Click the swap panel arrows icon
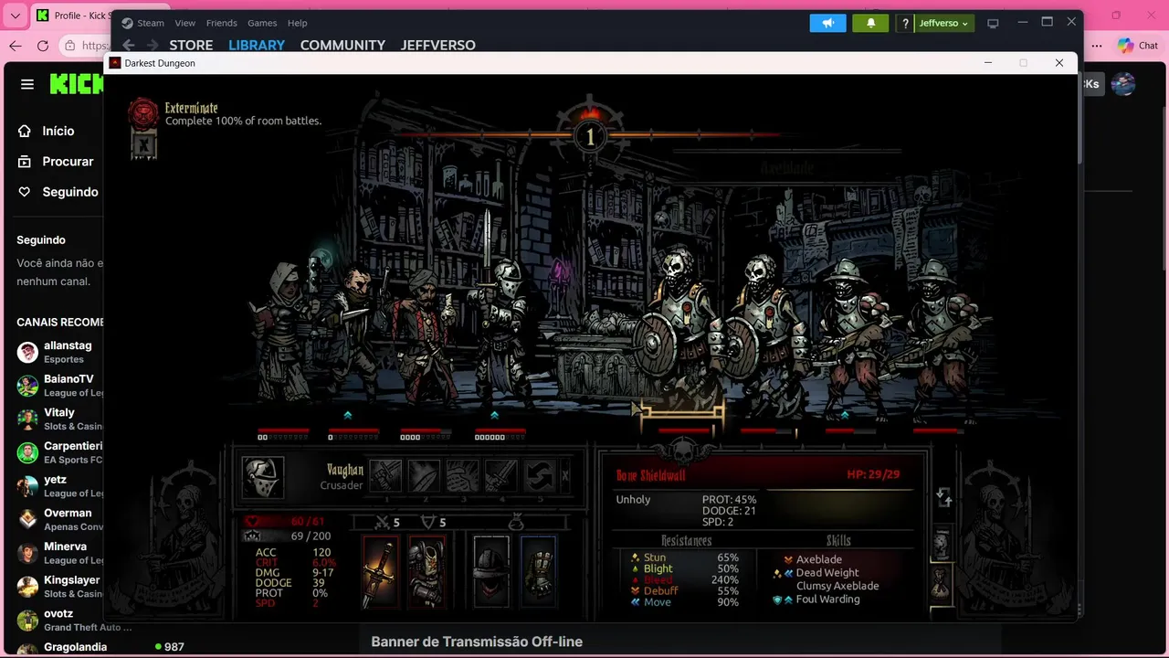Viewport: 1169px width, 658px height. click(x=944, y=497)
